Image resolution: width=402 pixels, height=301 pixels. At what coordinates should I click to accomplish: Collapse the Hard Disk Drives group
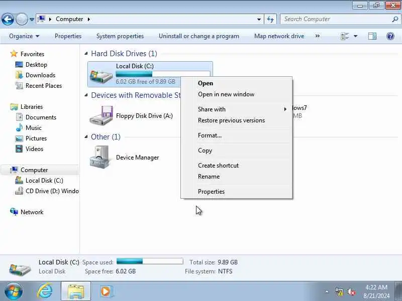[x=86, y=54]
